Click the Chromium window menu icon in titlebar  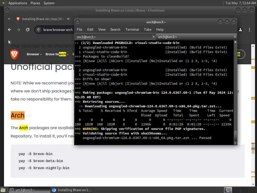tap(7, 10)
